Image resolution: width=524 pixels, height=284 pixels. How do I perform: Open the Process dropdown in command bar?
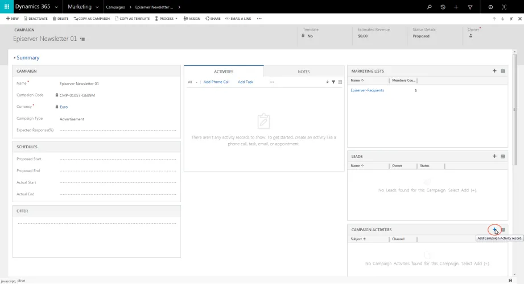pos(166,19)
